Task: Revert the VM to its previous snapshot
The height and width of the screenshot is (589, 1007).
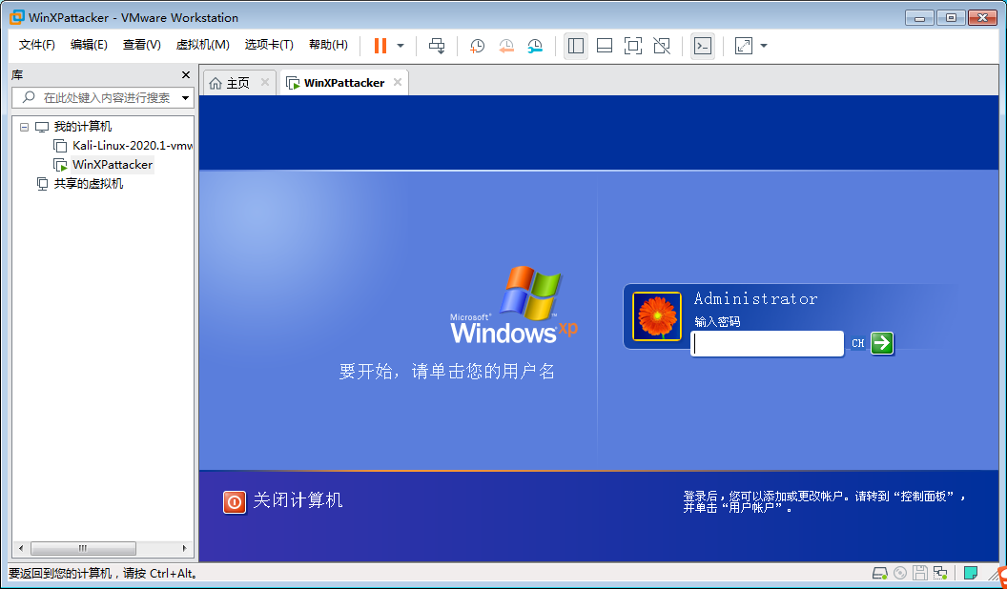Action: [x=506, y=46]
